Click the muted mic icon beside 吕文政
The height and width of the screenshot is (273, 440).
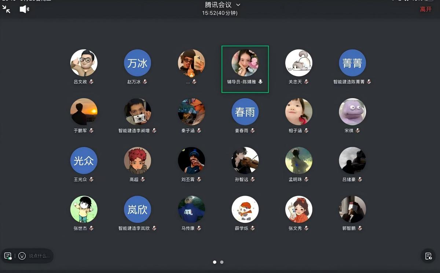click(91, 82)
